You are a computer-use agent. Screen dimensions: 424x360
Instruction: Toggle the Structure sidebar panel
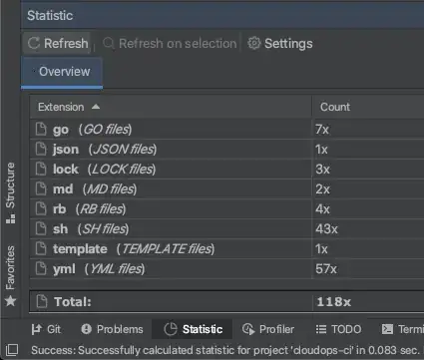[10, 192]
